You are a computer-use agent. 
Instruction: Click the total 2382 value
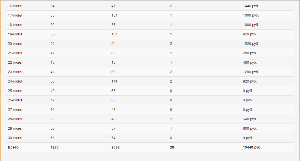pyautogui.click(x=115, y=147)
